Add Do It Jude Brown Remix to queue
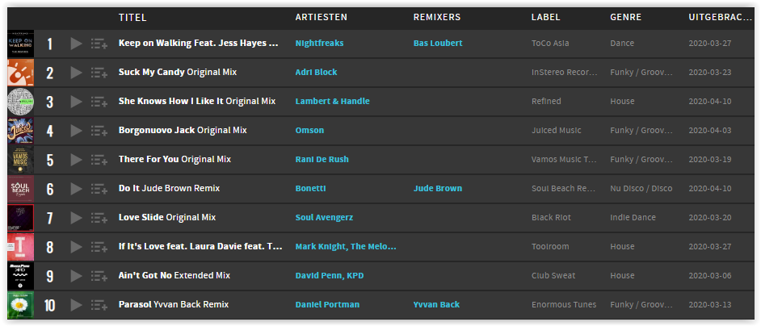Image resolution: width=761 pixels, height=326 pixels. [x=99, y=189]
